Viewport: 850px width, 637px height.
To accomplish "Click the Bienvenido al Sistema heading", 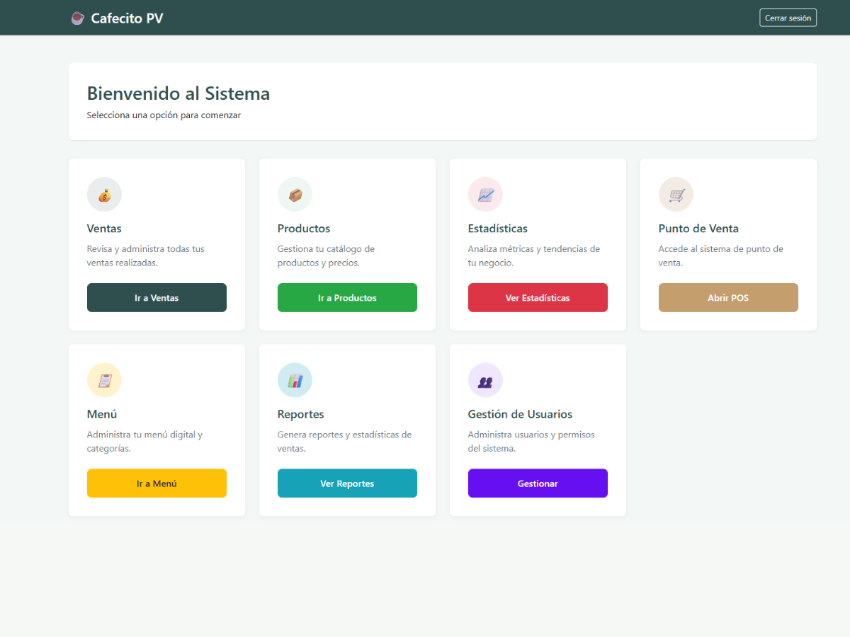I will pyautogui.click(x=178, y=93).
